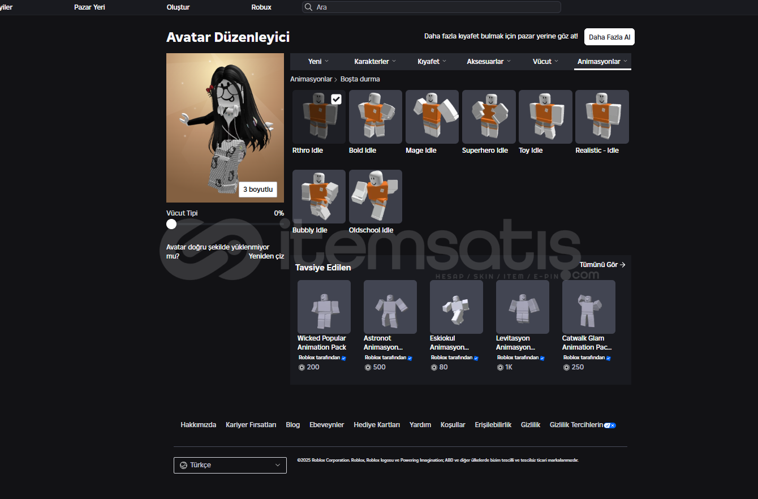
Task: Open the Levitasyon Animasyon pack thumbnail
Action: [x=523, y=307]
